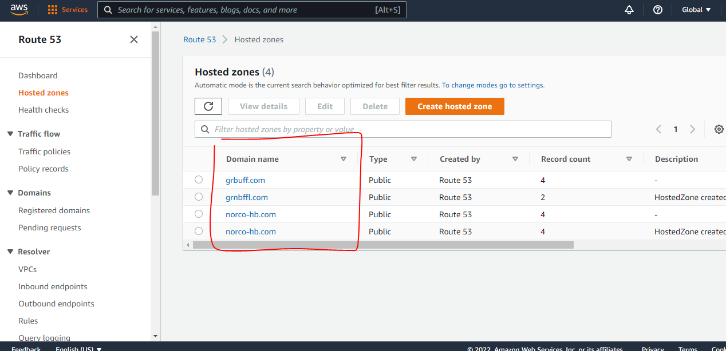Close the Route 53 navigation panel
The width and height of the screenshot is (726, 351).
click(x=134, y=39)
